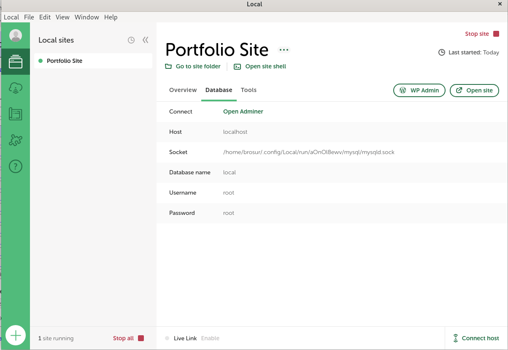Open the user account avatar icon
Screen dimensions: 508x350
[x=16, y=36]
